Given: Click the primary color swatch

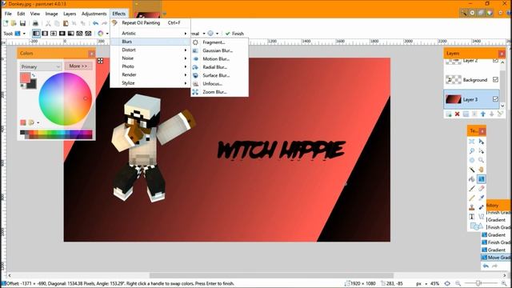Looking at the screenshot, I should coord(25,78).
